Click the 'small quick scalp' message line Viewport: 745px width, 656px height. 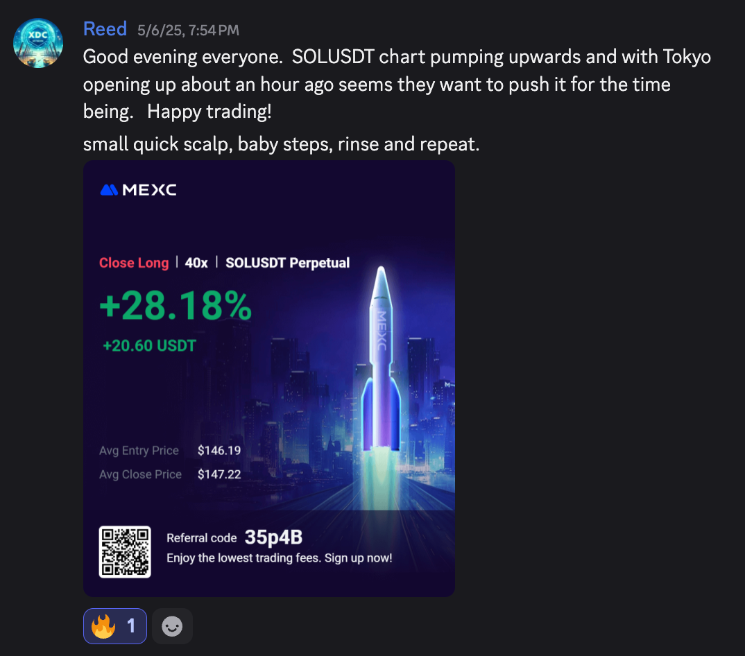(x=281, y=144)
